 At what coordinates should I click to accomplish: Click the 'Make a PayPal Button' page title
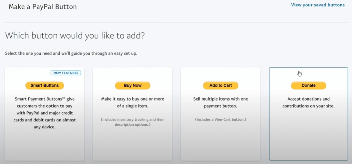coord(43,6)
